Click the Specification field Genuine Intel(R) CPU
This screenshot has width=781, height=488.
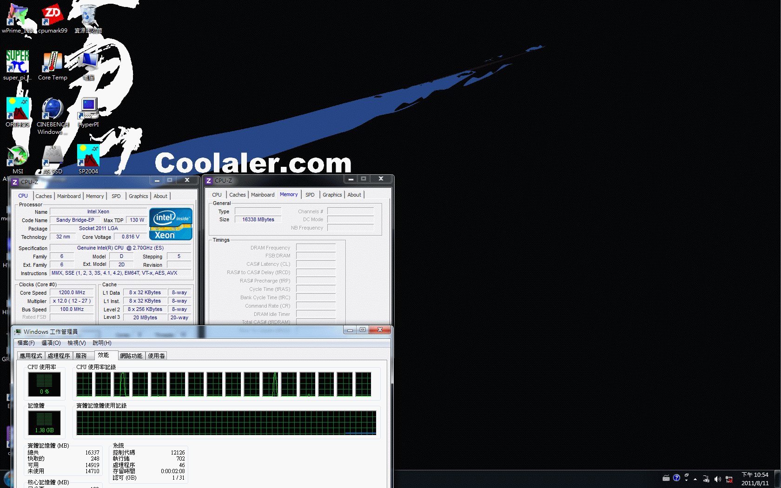[x=120, y=248]
